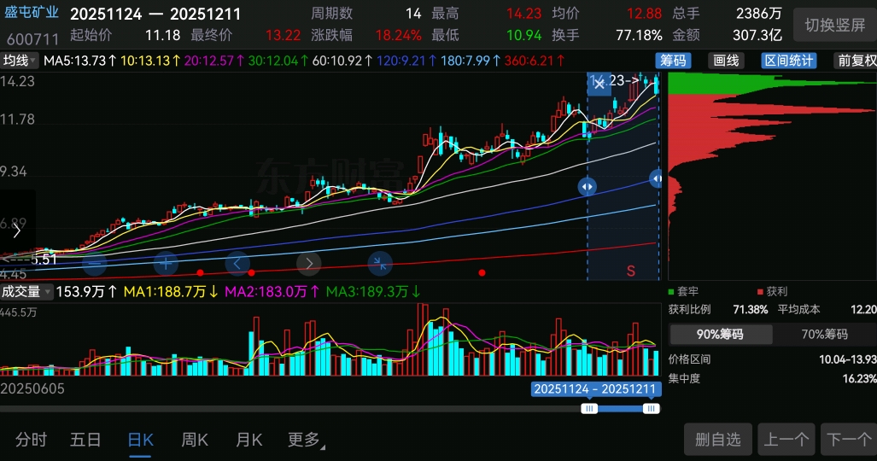Screen dimensions: 877x461
Task: Tap the stock code 600711
Action: pos(33,39)
